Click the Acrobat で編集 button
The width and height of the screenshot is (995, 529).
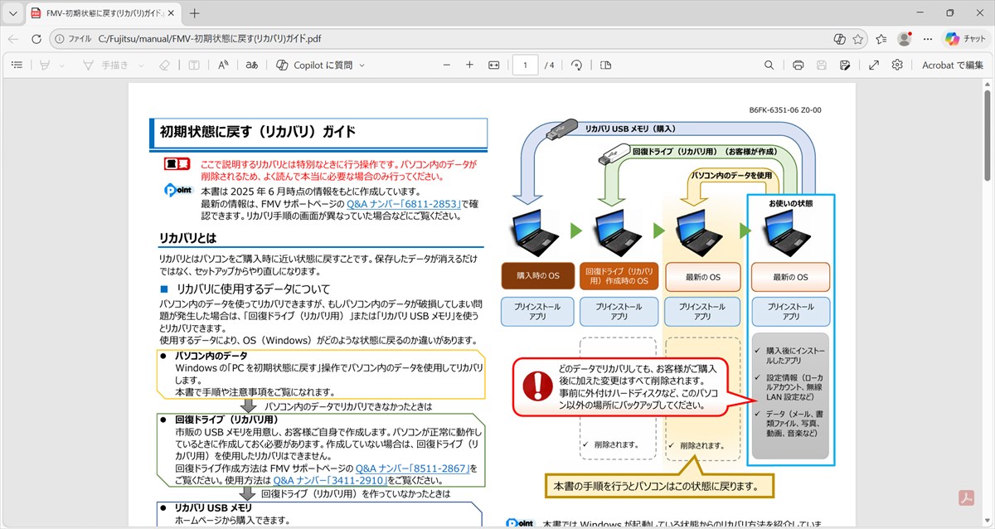point(952,65)
